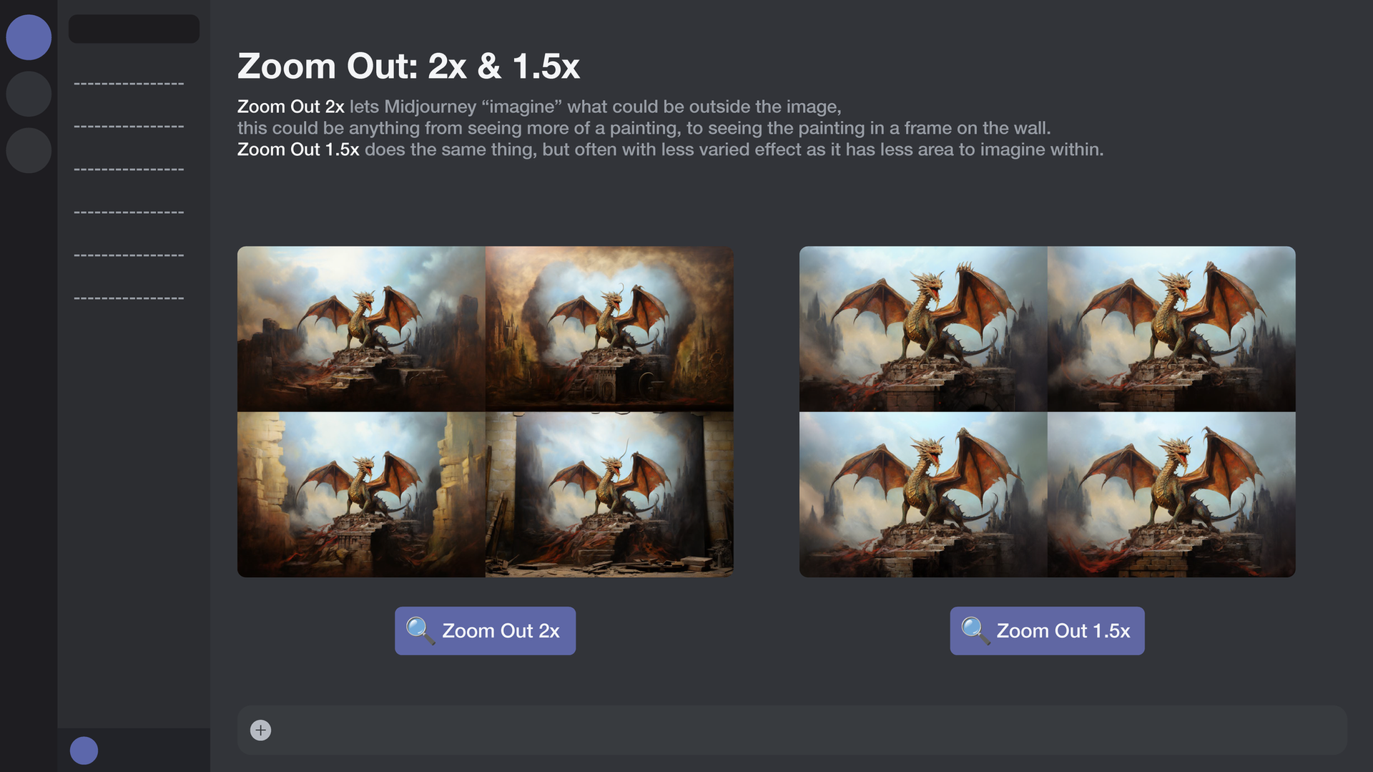
Task: Click the dark server name bar at the top
Action: (x=134, y=29)
